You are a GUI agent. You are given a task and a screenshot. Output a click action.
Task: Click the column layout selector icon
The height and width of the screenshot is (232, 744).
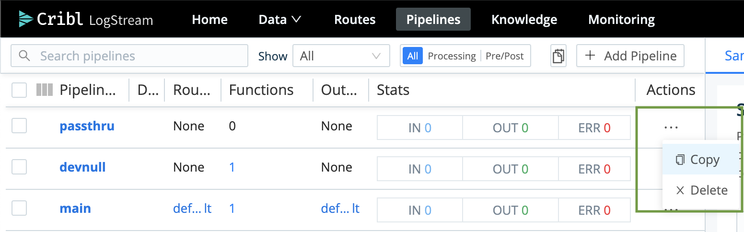click(45, 90)
